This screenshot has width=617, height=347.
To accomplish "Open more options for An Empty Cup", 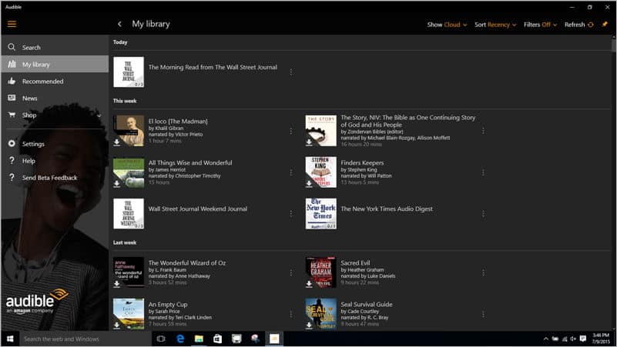I will pyautogui.click(x=291, y=314).
